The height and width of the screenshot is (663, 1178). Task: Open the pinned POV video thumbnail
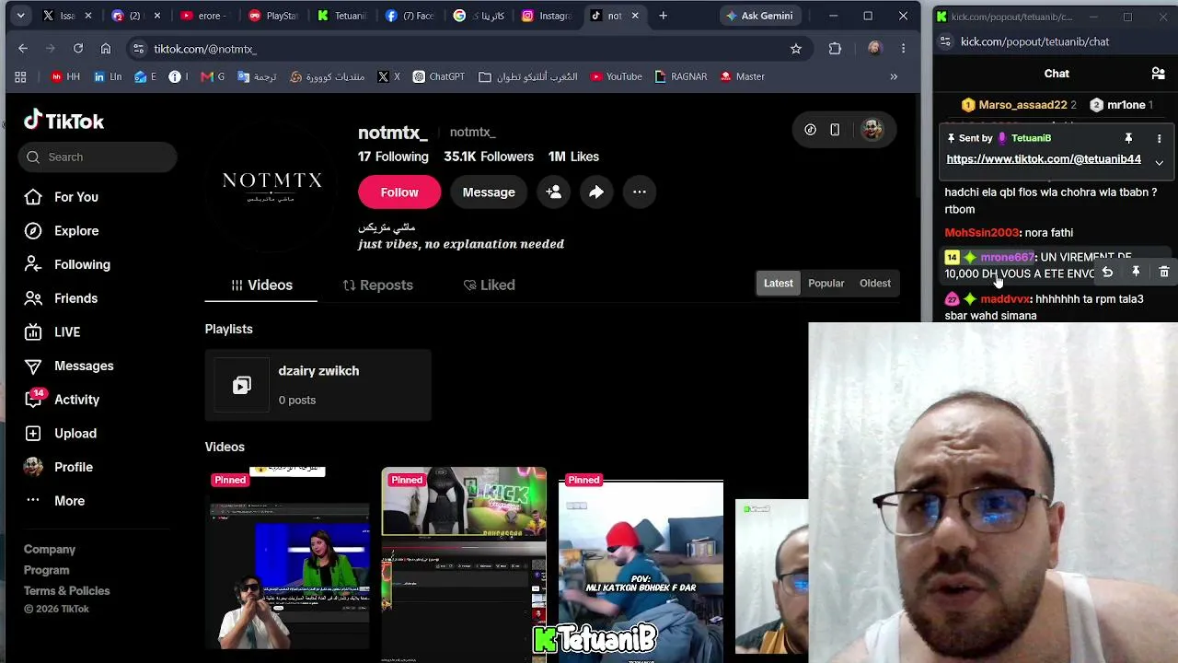[641, 564]
